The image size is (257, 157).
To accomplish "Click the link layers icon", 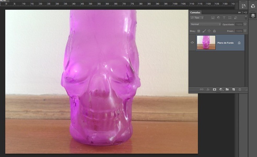I will (202, 89).
